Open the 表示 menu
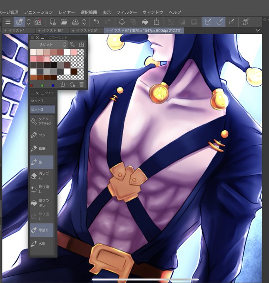This screenshot has width=269, height=283. point(107,12)
